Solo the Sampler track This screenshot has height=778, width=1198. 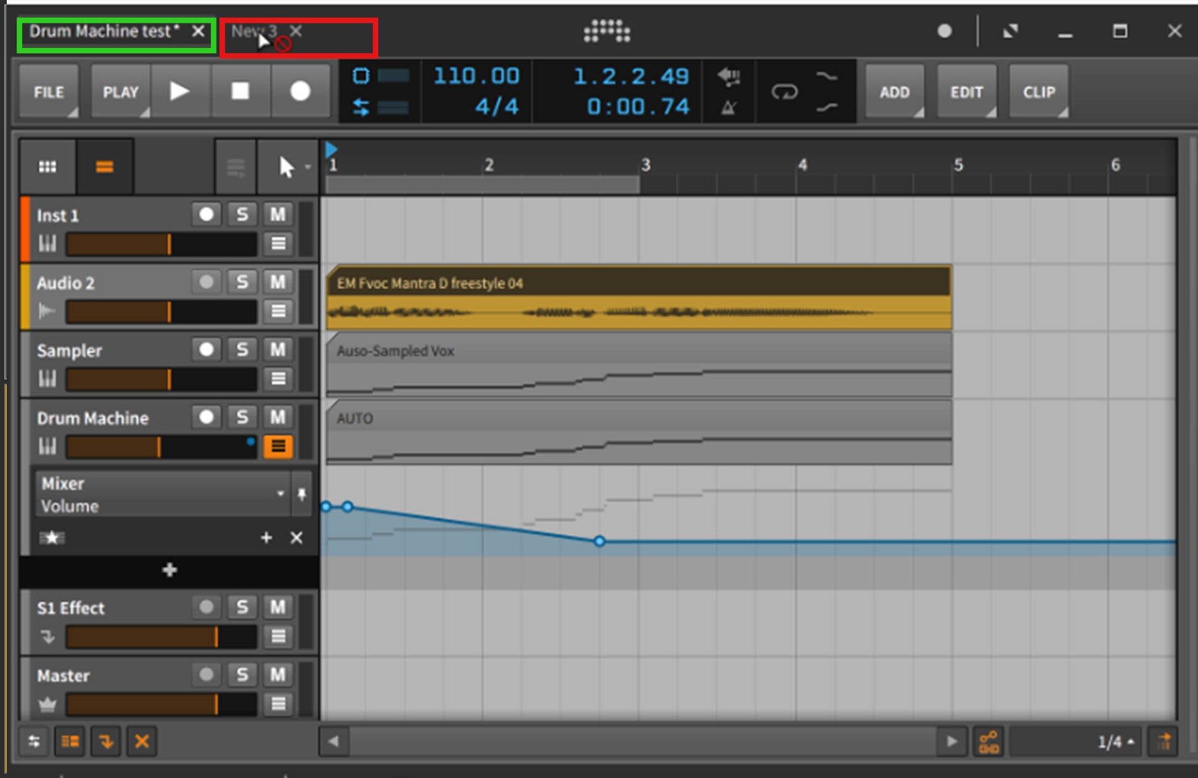click(x=242, y=350)
